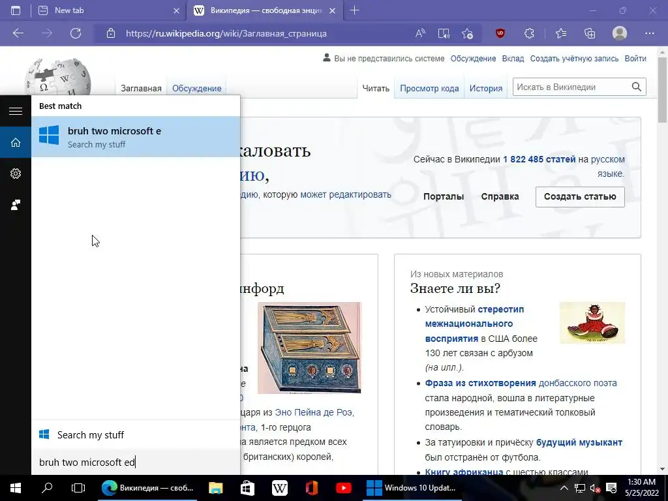The width and height of the screenshot is (668, 501).
Task: Close the Википедия browser tab
Action: point(333,10)
